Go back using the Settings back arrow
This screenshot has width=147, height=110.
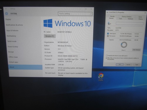[x=6, y=9]
